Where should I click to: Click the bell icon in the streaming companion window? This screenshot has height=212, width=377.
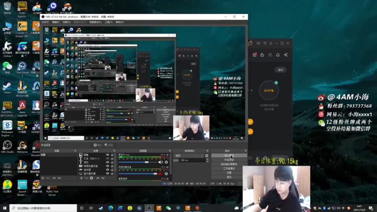pyautogui.click(x=278, y=55)
